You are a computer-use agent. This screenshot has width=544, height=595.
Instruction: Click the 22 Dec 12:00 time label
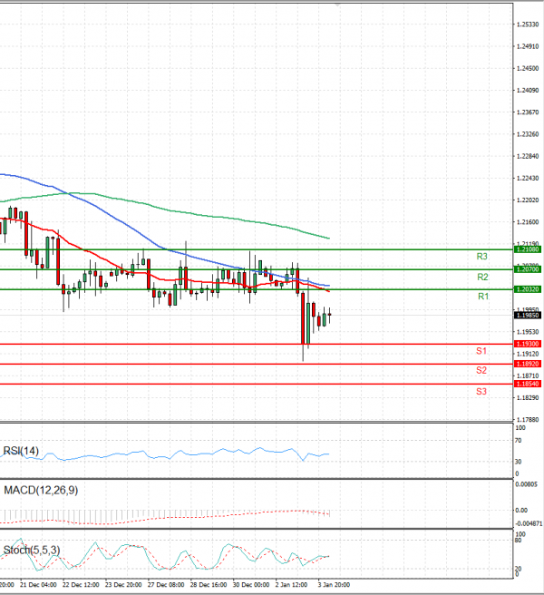[x=81, y=585]
